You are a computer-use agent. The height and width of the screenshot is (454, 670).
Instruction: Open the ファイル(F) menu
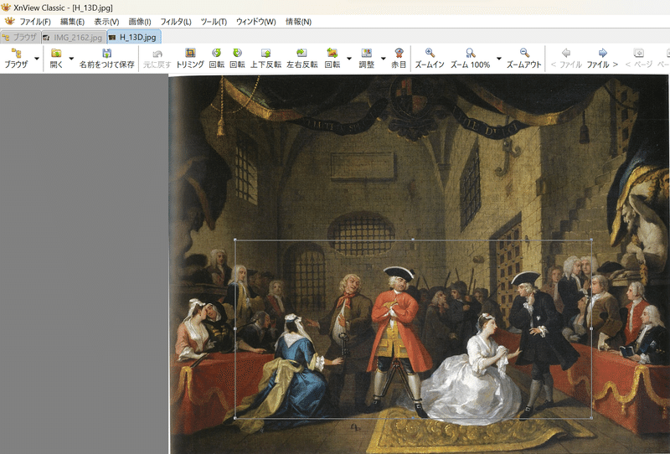[35, 22]
